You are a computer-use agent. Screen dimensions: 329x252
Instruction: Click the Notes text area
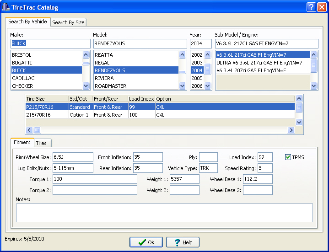pyautogui.click(x=164, y=213)
